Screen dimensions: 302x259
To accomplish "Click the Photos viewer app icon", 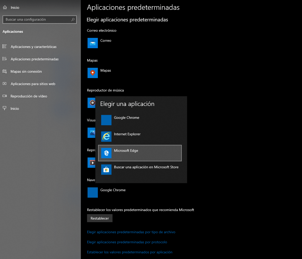I will click(91, 133).
